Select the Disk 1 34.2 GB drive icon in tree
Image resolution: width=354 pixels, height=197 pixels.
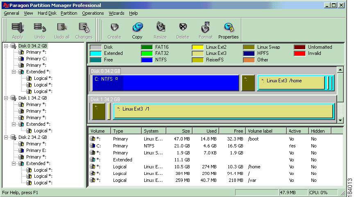[x=14, y=98]
